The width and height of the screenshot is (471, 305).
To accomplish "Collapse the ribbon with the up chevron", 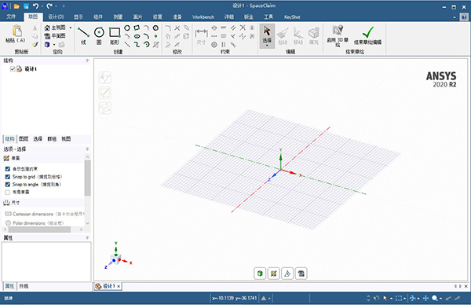I will pos(455,17).
